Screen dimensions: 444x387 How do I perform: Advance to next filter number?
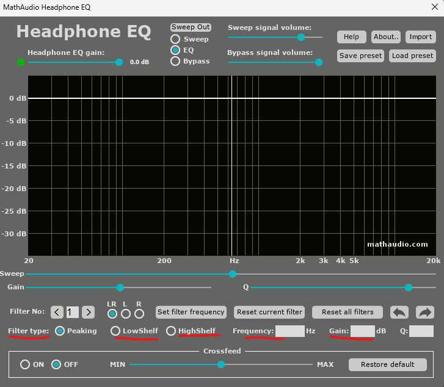coord(88,312)
